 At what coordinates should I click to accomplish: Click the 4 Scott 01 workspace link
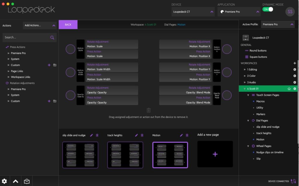click(150, 25)
